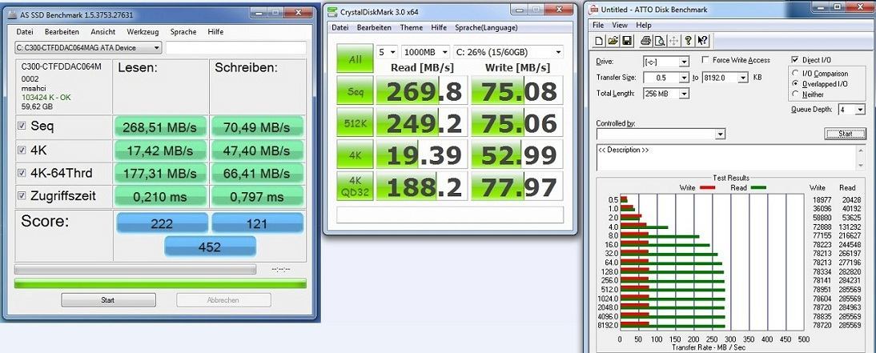Open the Controlled by dropdown in ATTO

(661, 134)
